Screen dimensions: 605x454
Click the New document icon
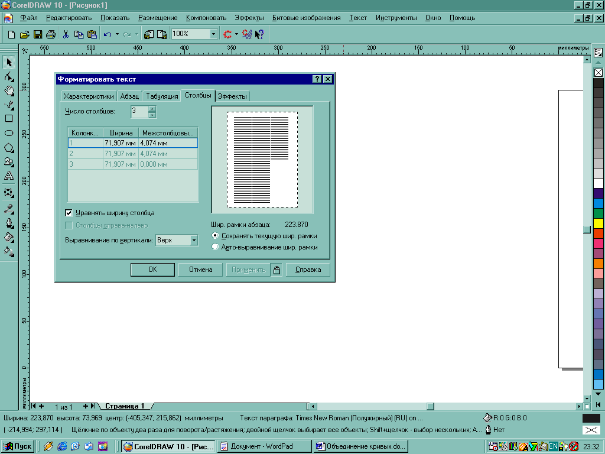point(12,34)
